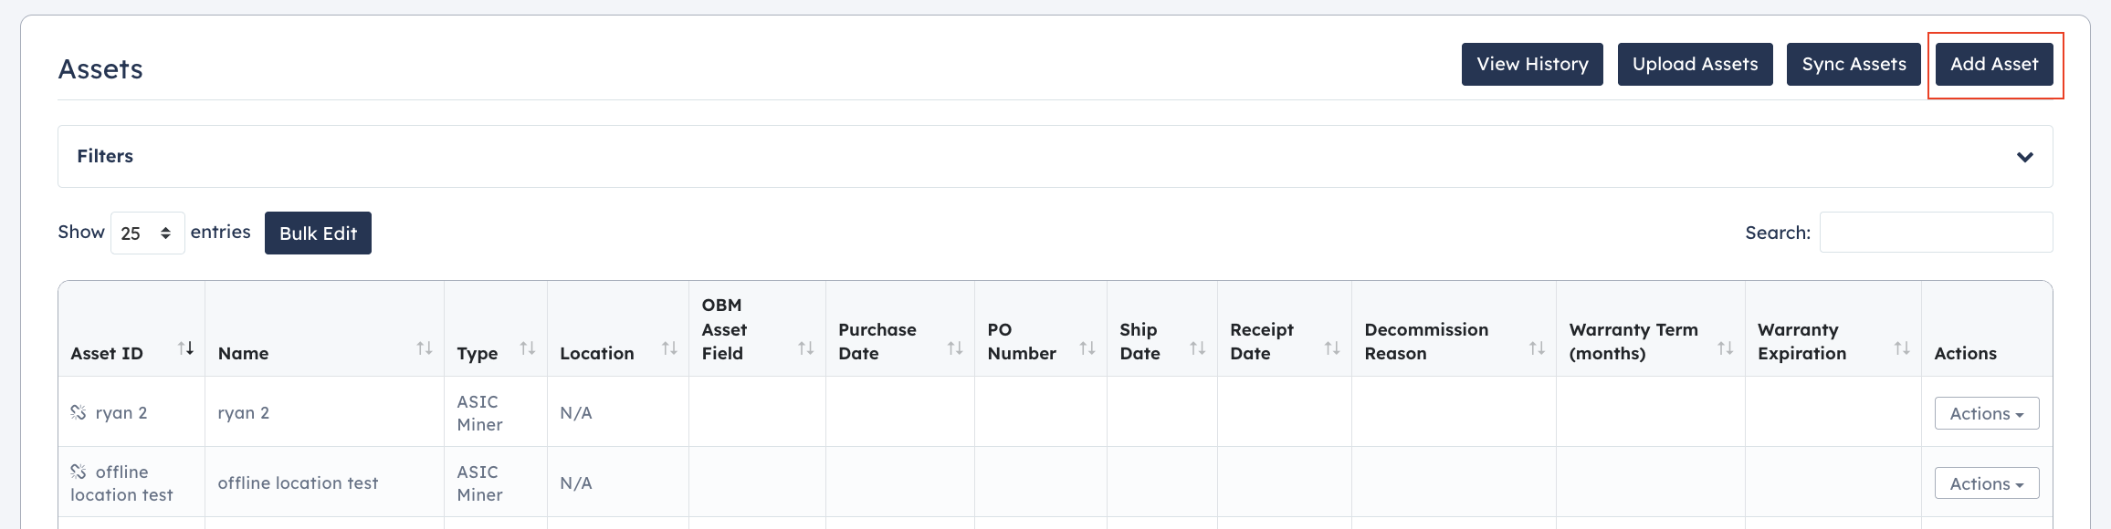Viewport: 2111px width, 529px height.
Task: Expand the Filters panel chevron
Action: (x=2024, y=157)
